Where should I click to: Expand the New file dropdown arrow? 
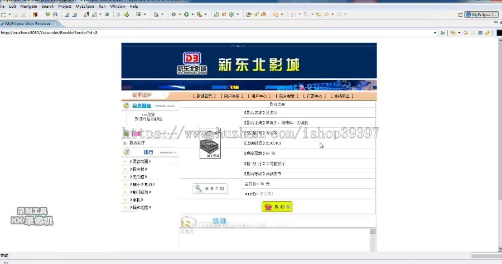pyautogui.click(x=9, y=14)
